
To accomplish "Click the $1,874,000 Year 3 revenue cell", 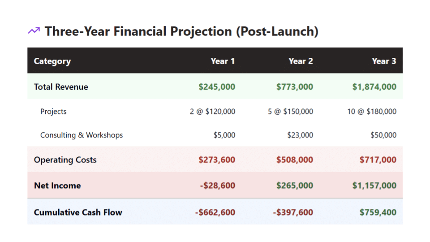I will coord(374,87).
